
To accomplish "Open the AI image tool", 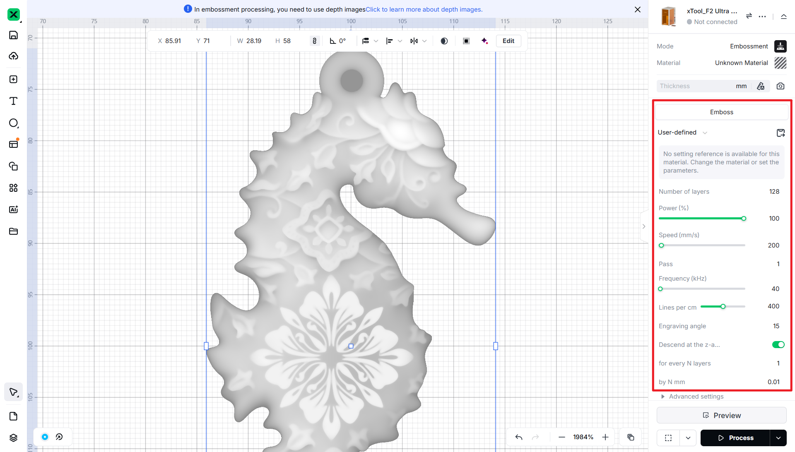I will pyautogui.click(x=13, y=209).
